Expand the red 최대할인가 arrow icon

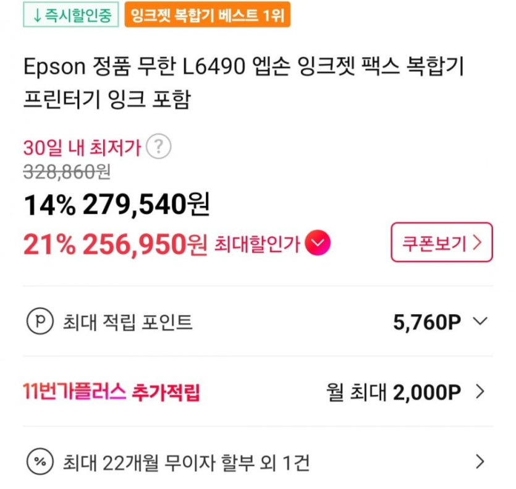pyautogui.click(x=318, y=244)
